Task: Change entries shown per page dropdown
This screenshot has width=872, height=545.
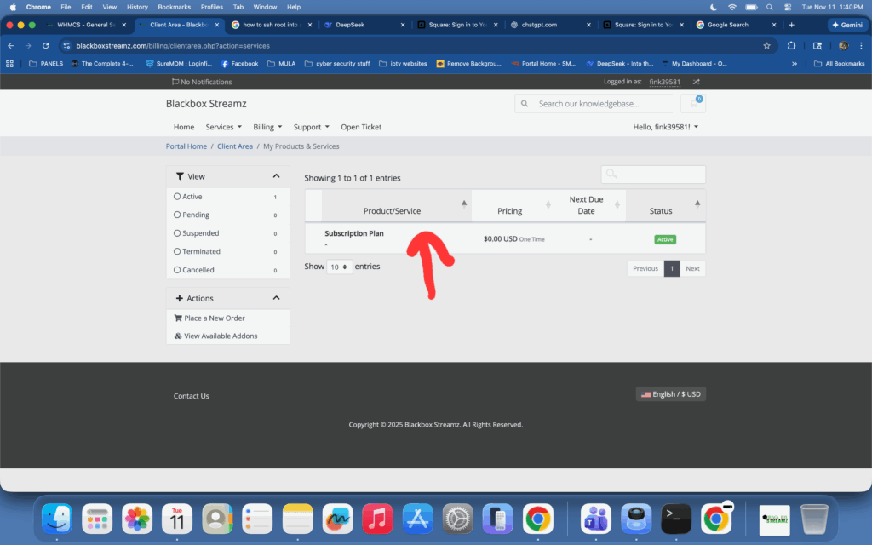Action: coord(340,267)
